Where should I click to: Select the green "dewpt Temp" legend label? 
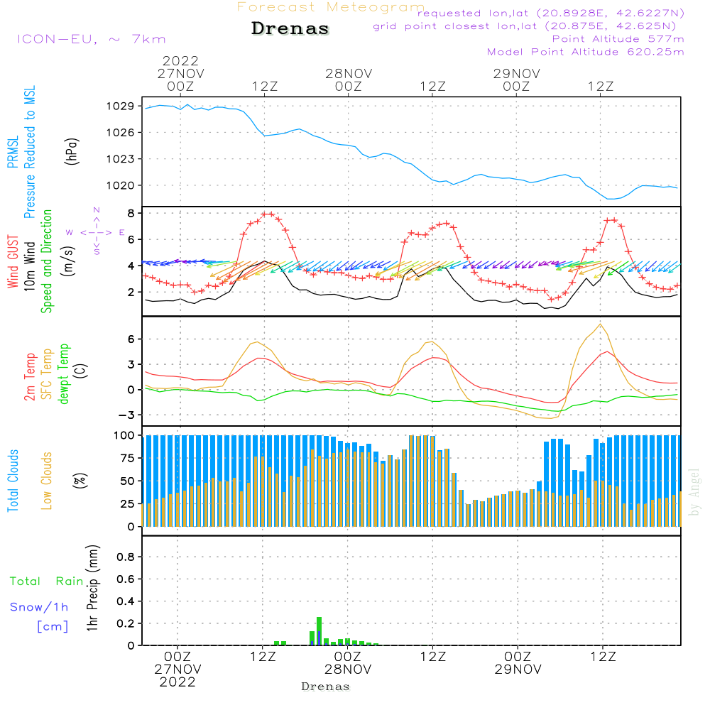tap(63, 374)
